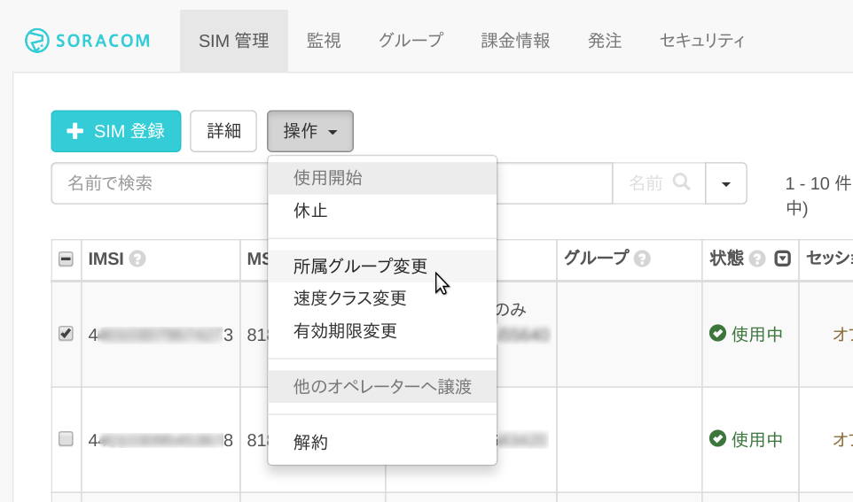Check the second SIM row checkbox
The image size is (853, 502).
[x=66, y=438]
